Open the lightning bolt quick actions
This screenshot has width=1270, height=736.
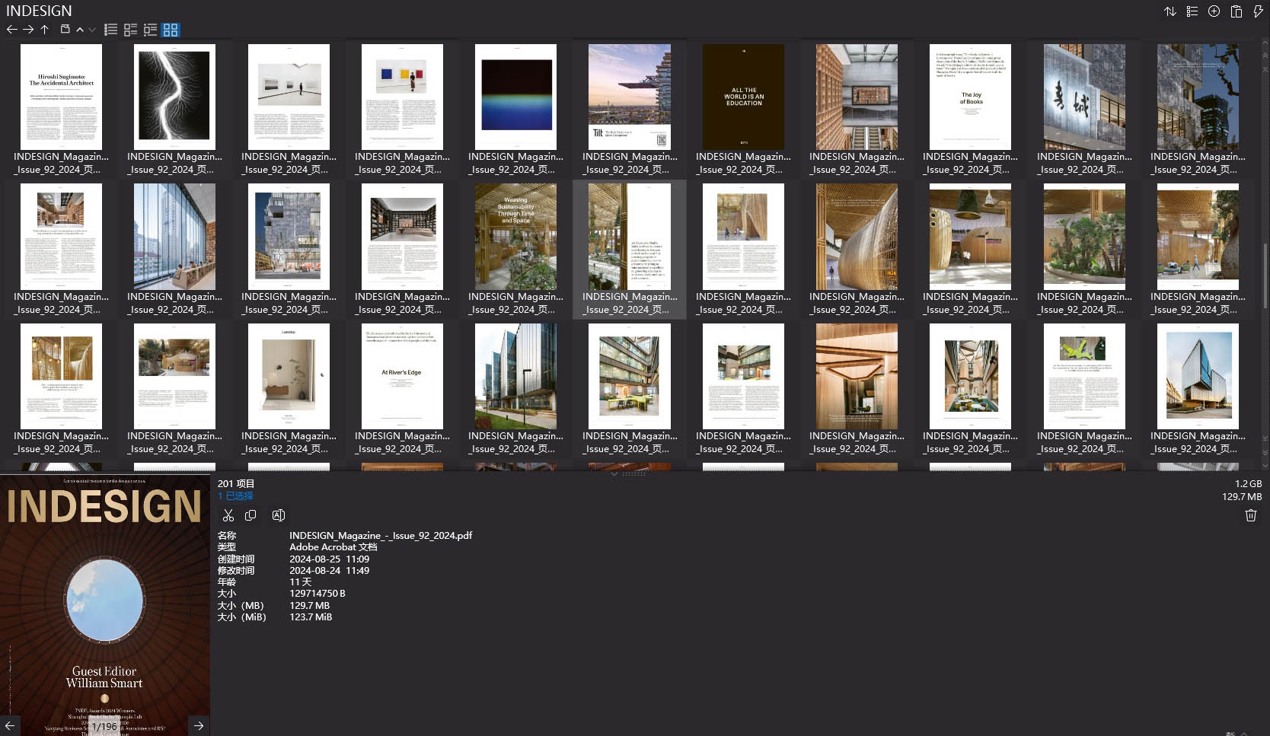[x=1258, y=11]
